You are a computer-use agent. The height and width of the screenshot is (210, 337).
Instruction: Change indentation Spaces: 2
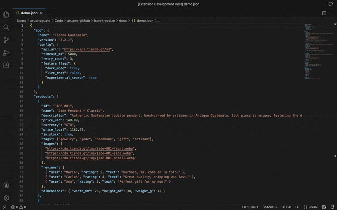270,207
